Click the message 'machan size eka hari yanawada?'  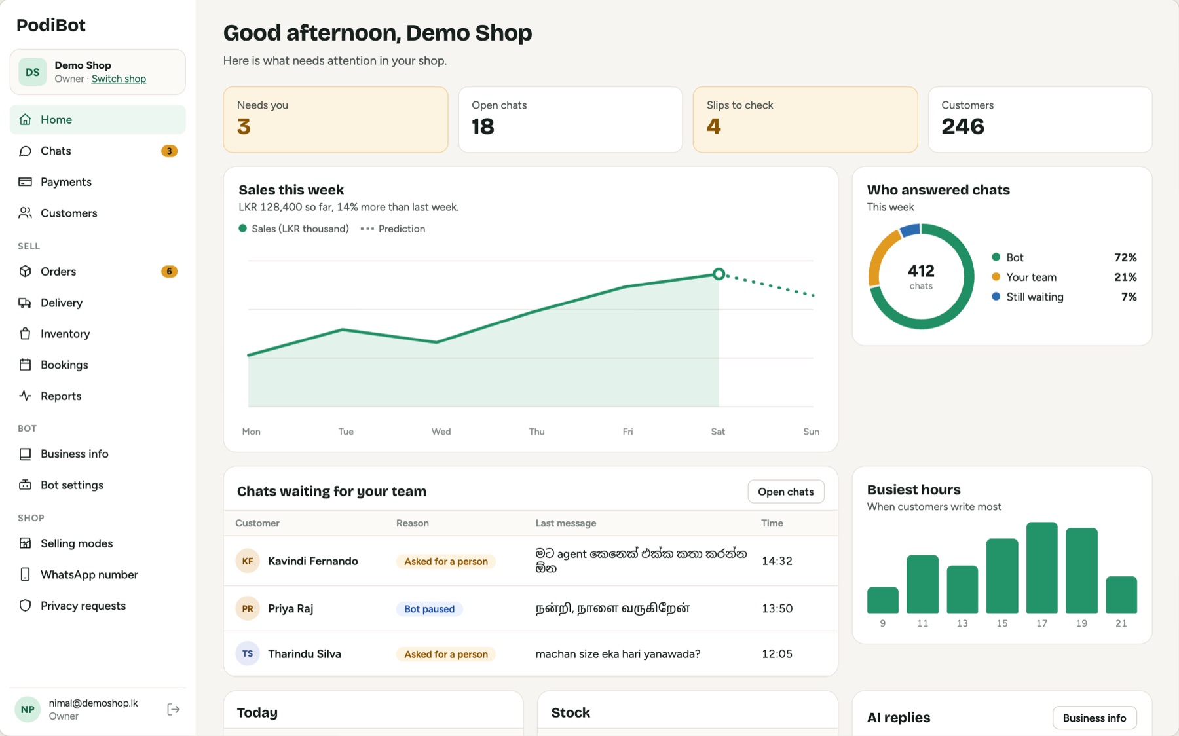pos(618,653)
